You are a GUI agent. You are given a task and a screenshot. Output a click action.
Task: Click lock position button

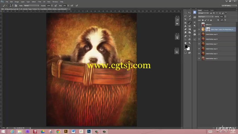[208, 20]
